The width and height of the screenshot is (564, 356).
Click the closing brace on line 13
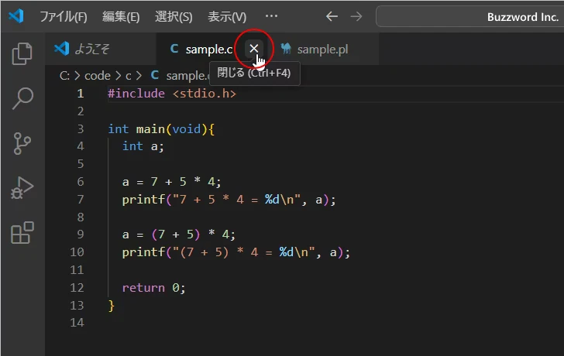[111, 306]
